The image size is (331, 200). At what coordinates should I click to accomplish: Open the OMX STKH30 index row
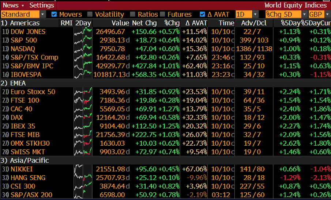[30, 143]
